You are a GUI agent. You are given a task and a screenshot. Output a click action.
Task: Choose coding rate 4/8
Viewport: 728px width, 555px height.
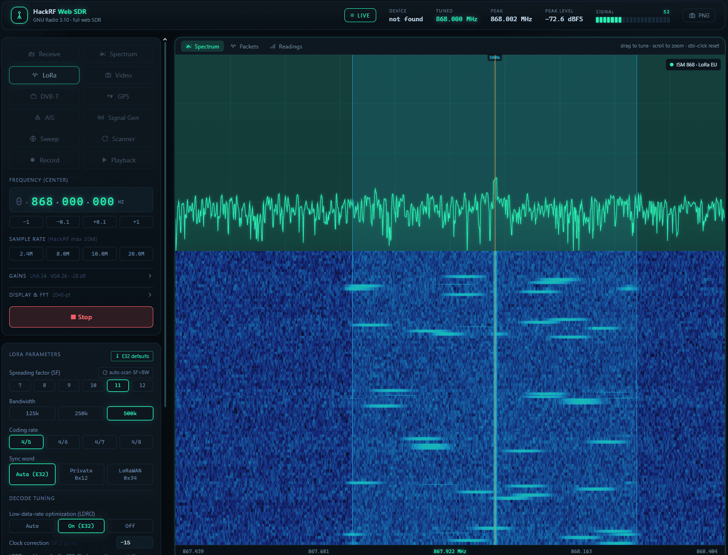coord(136,442)
